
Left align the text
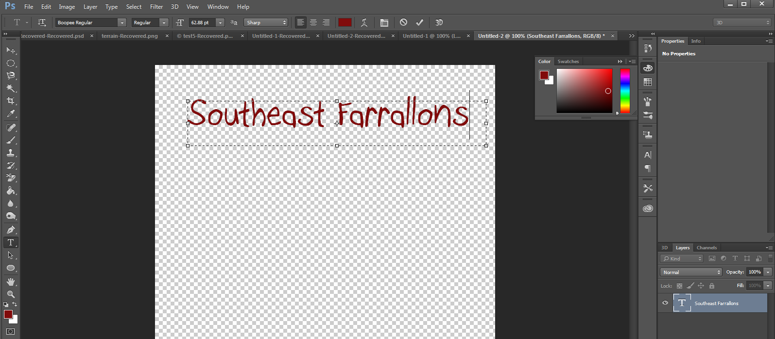coord(301,22)
